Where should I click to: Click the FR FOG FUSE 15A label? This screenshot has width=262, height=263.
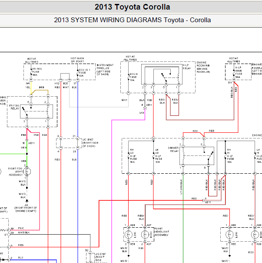(37, 72)
